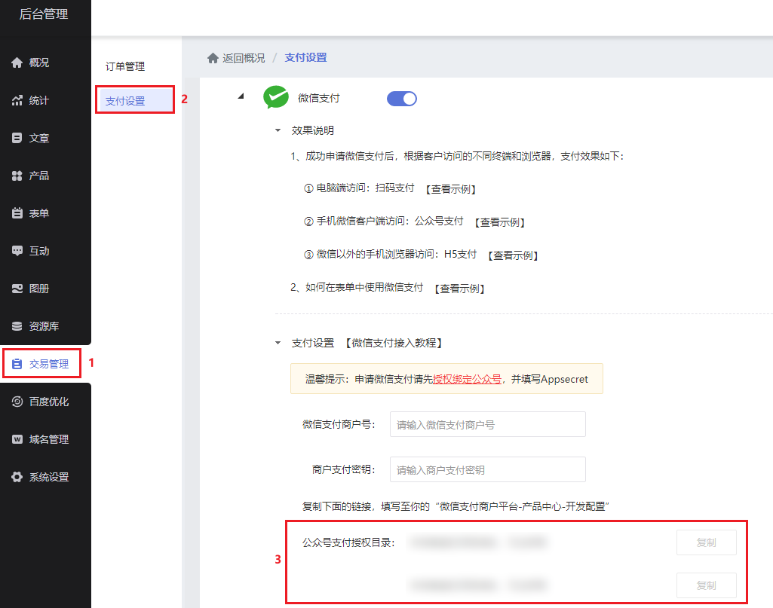The width and height of the screenshot is (773, 608).
Task: Open 微信支付接入教程 link
Action: tap(394, 343)
